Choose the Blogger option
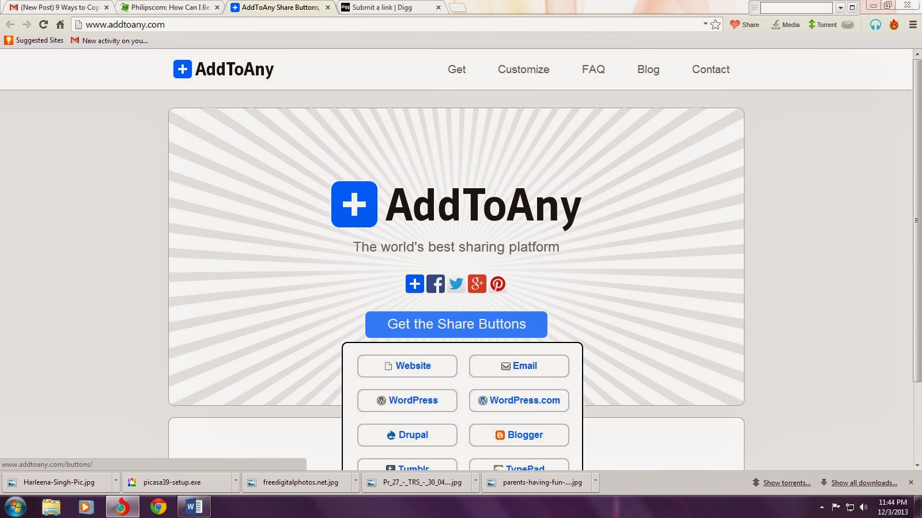Image resolution: width=922 pixels, height=518 pixels. tap(519, 435)
